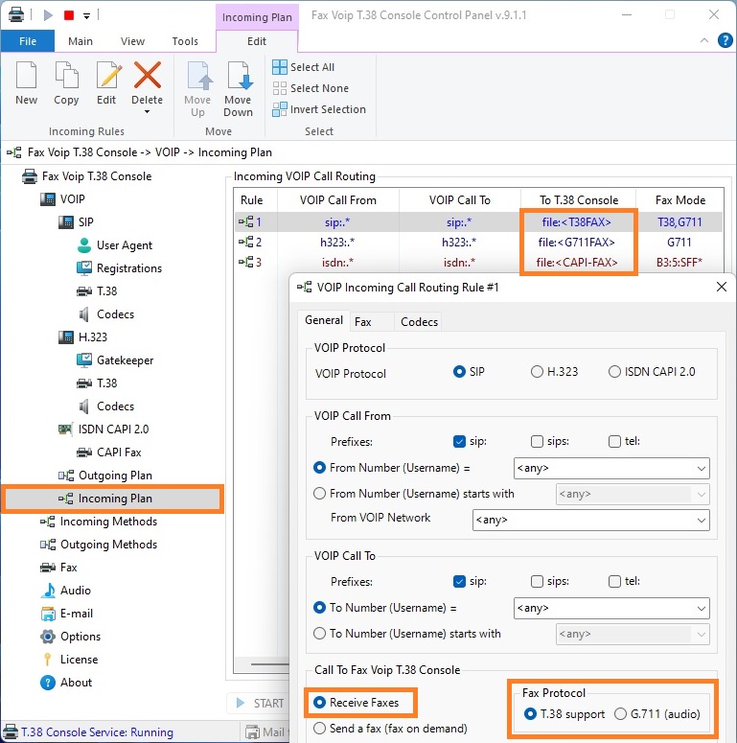Click the red Delete rule icon
Viewport: 737px width, 743px height.
[x=148, y=75]
